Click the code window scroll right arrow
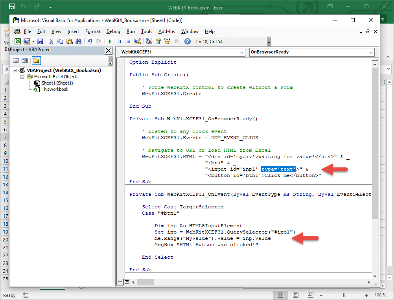This screenshot has width=394, height=300. click(x=368, y=282)
